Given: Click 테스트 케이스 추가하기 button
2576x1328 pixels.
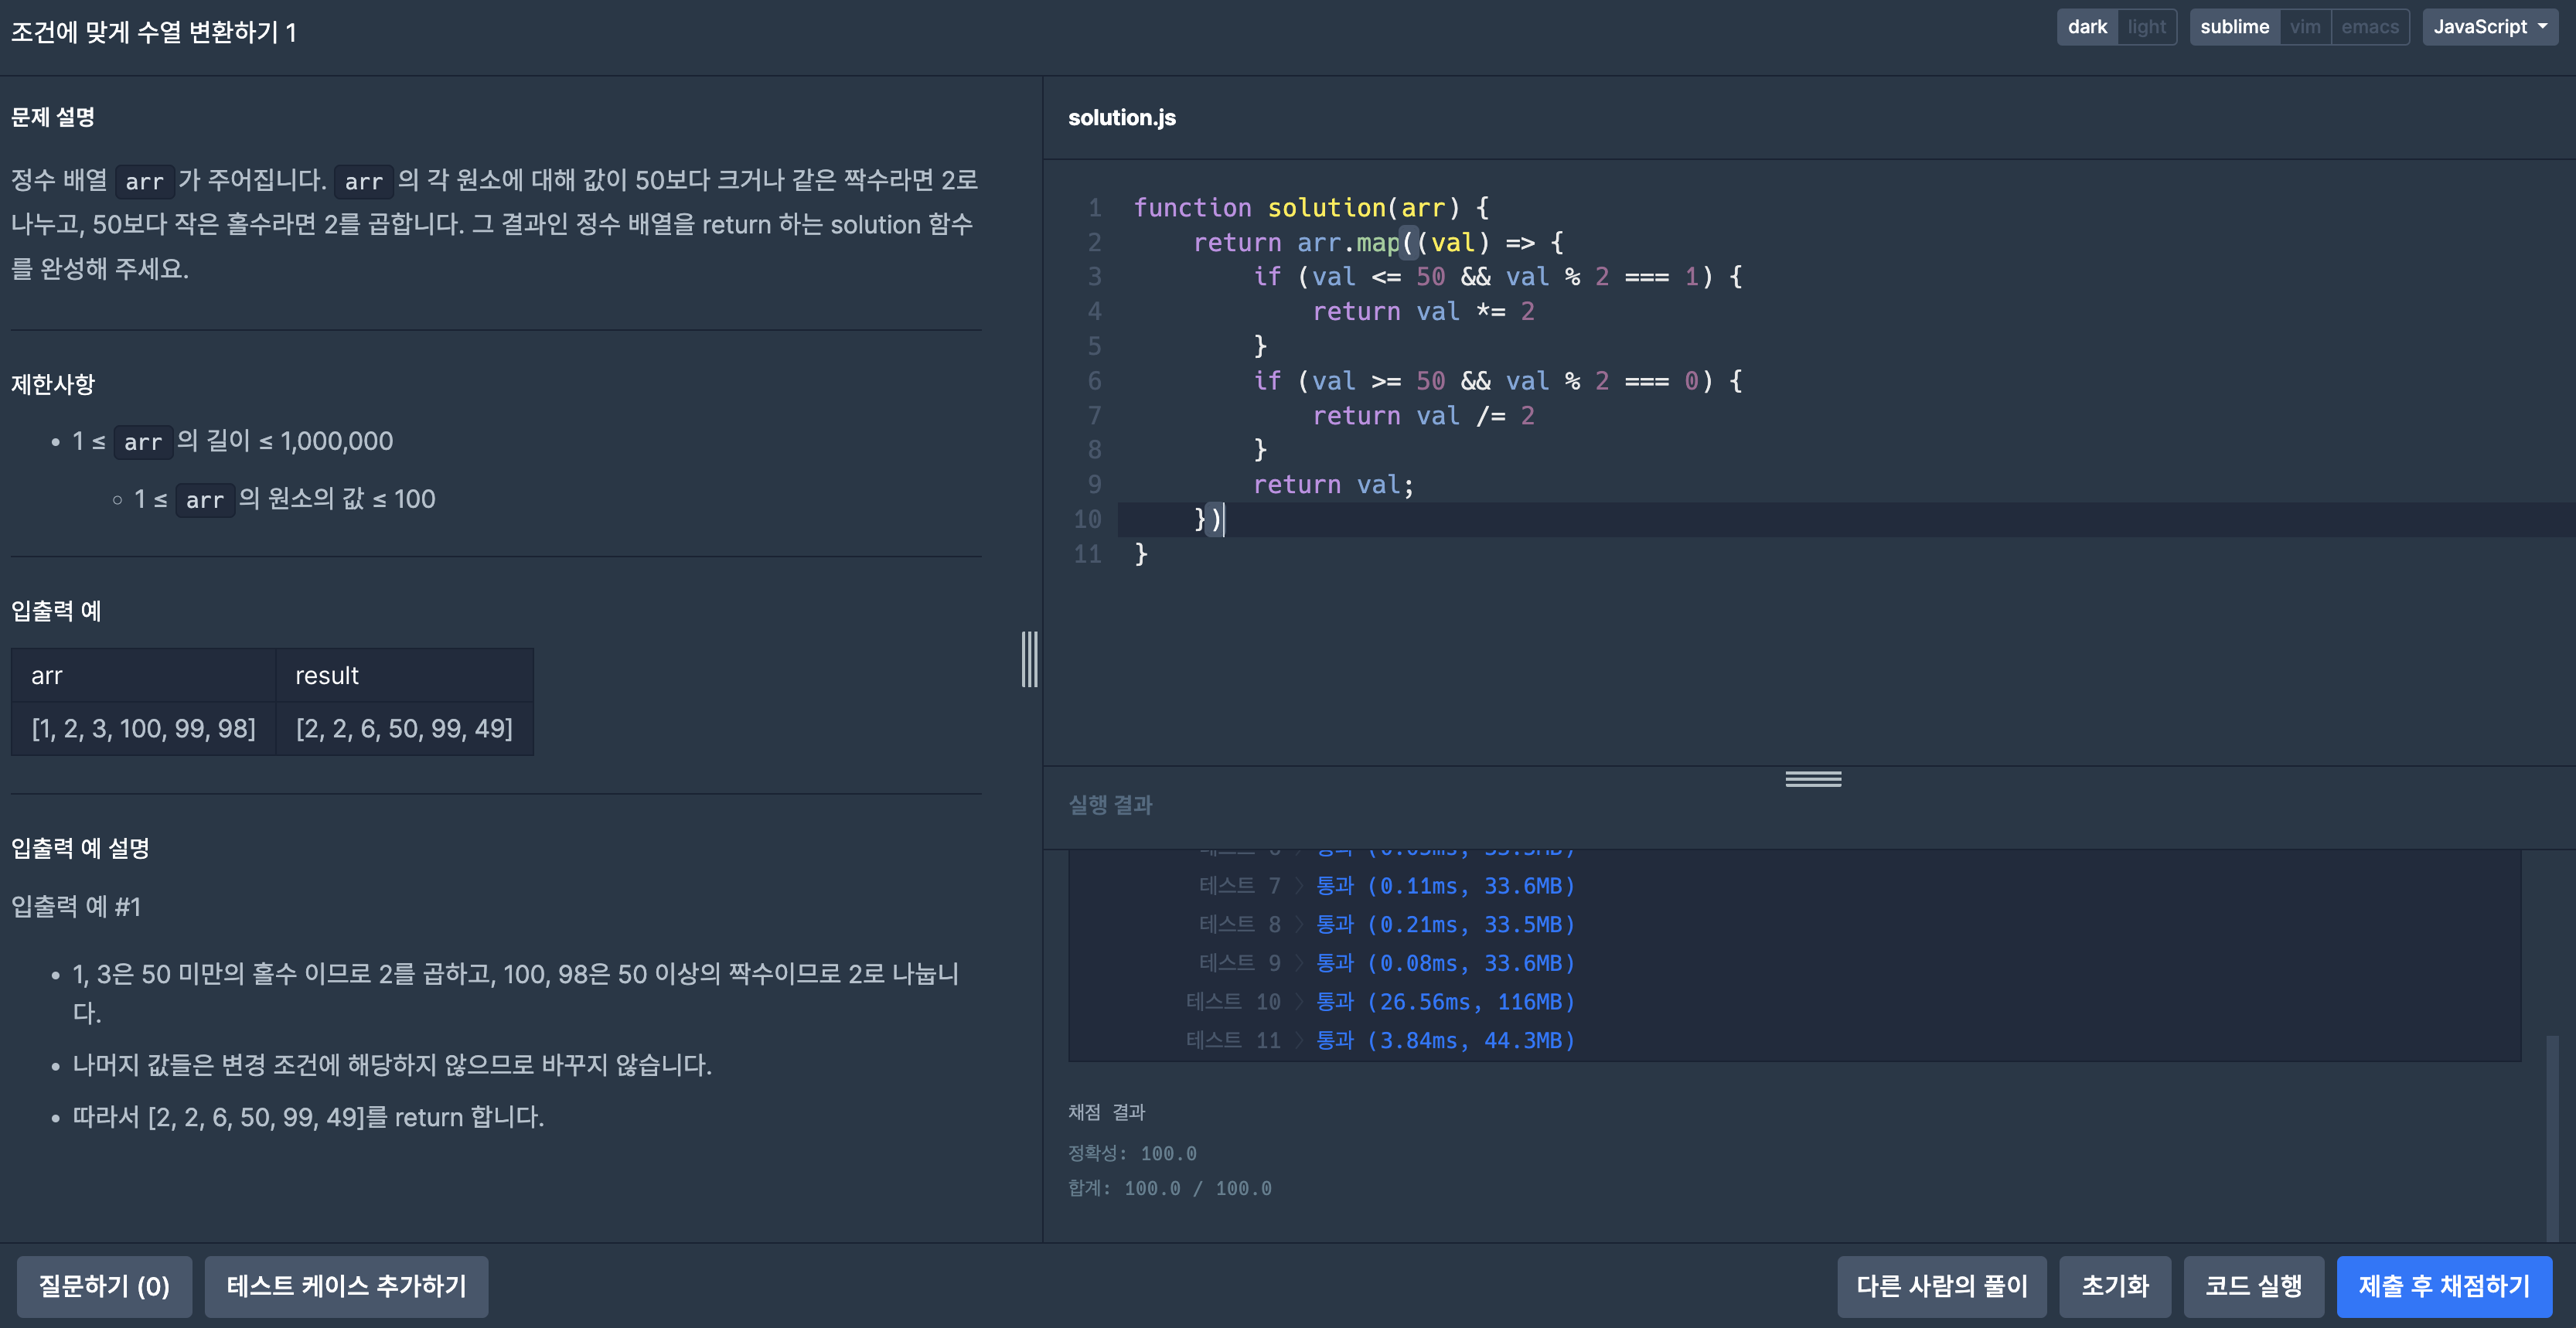Looking at the screenshot, I should click(x=346, y=1286).
